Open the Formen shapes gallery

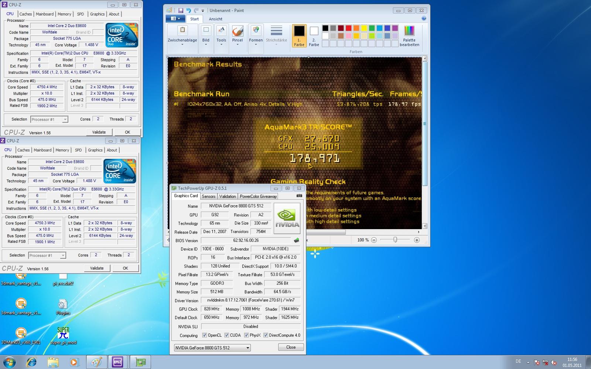pos(256,30)
